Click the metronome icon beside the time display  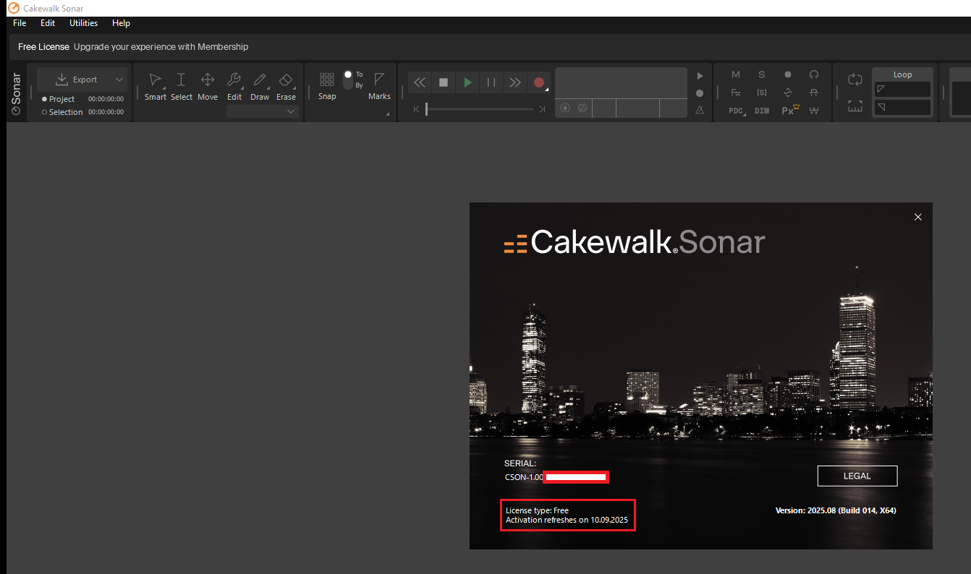(700, 110)
